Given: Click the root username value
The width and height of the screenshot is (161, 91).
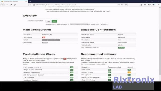Looking at the screenshot, I should click(120, 40).
